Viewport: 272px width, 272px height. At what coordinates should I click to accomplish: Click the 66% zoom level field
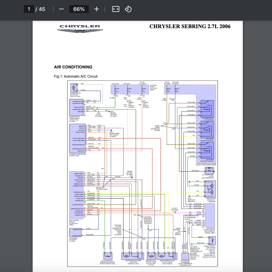(x=79, y=9)
